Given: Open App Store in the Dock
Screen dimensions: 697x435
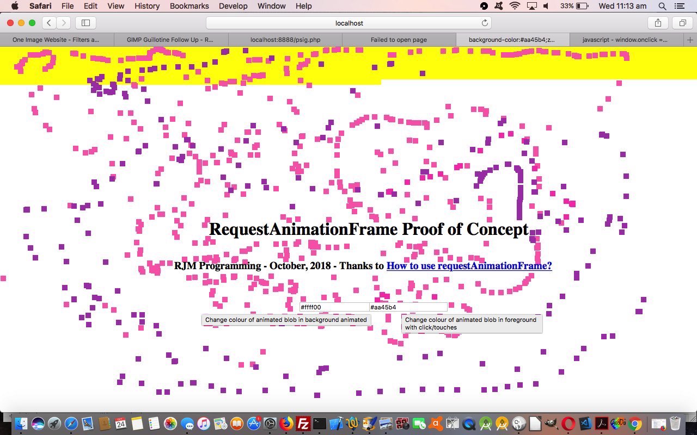Looking at the screenshot, I should pyautogui.click(x=253, y=423).
